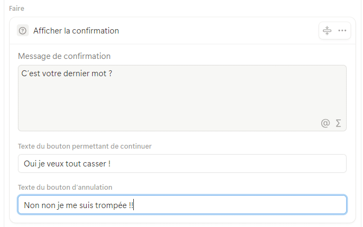
Task: Open the formula editor via Sigma icon
Action: (339, 123)
